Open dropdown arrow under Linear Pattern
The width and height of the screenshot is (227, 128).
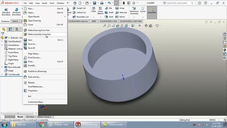click(x=100, y=17)
